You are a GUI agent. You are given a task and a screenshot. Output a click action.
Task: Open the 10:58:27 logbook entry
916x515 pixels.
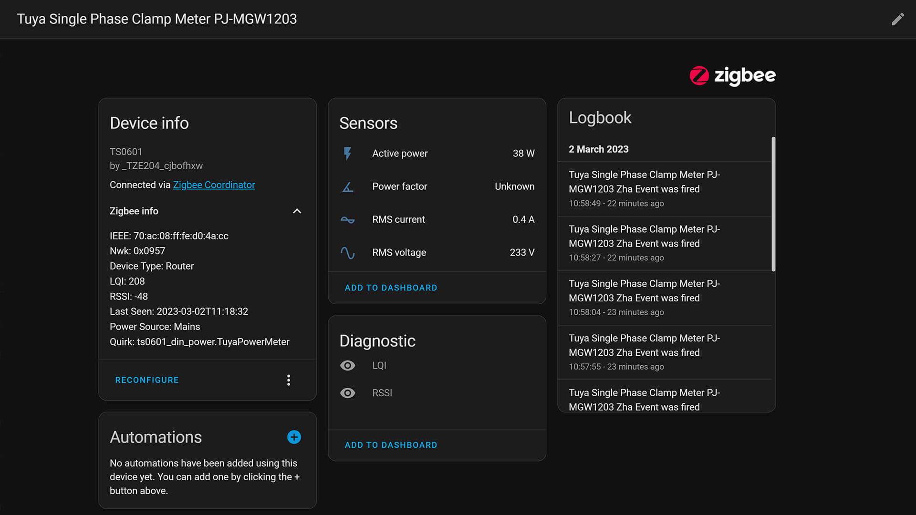point(665,244)
